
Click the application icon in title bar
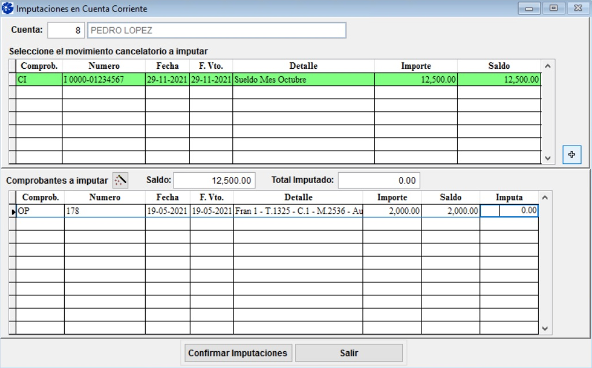coord(8,8)
